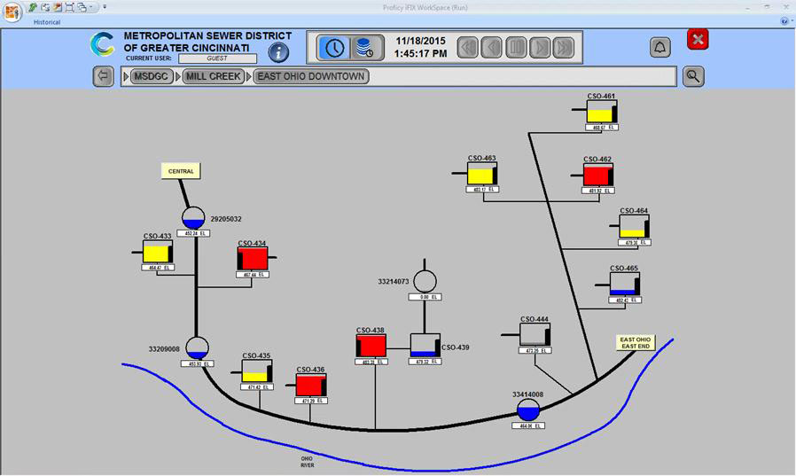This screenshot has height=476, width=796.
Task: Select the real-time clock mode button
Action: (334, 48)
